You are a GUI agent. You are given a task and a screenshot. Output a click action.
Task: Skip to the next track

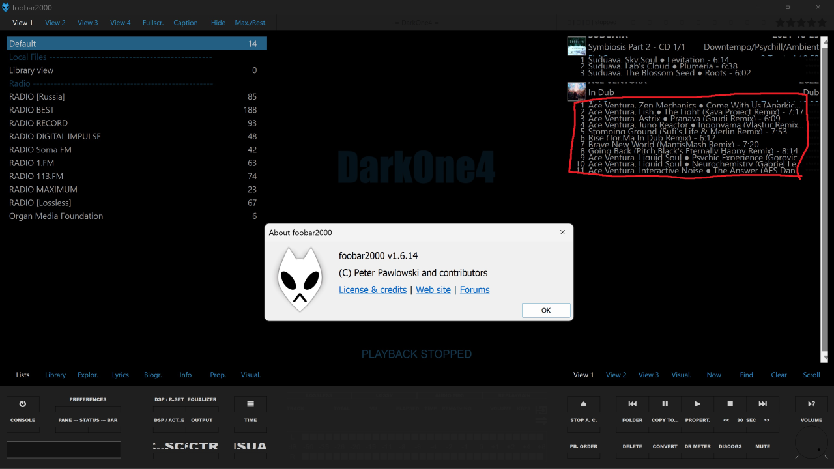click(x=762, y=404)
